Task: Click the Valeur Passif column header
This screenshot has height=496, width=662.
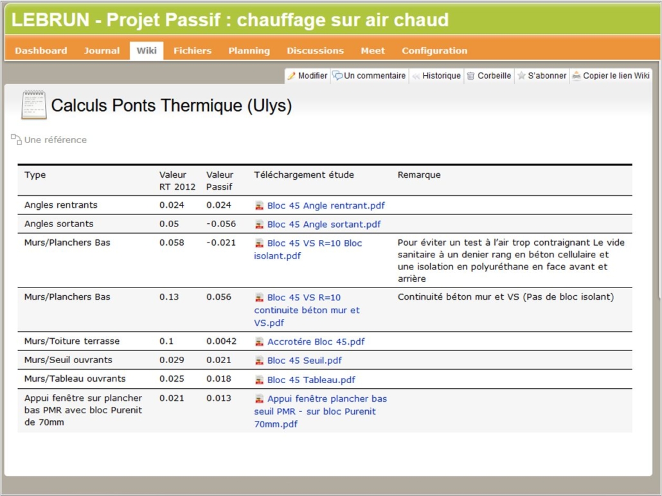Action: point(220,181)
